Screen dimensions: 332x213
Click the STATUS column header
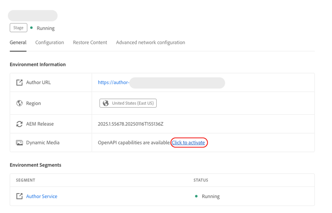pos(201,180)
